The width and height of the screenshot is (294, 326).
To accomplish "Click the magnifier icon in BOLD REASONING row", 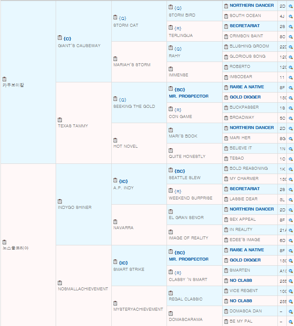I will click(x=291, y=169).
